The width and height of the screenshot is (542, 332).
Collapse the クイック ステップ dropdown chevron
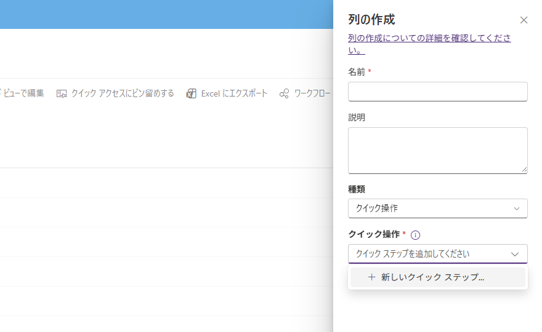click(515, 254)
